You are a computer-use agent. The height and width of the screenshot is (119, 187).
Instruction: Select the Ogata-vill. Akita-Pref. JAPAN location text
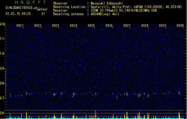point(136,7)
